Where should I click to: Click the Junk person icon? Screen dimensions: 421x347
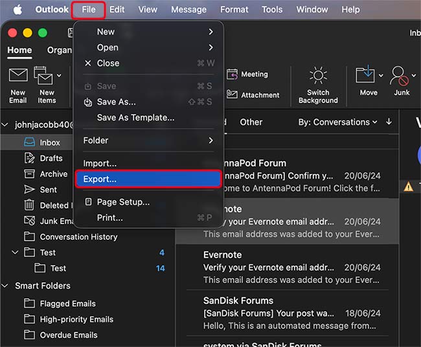399,76
